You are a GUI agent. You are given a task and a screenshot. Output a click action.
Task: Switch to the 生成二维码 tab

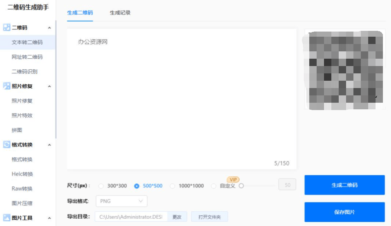click(x=80, y=13)
